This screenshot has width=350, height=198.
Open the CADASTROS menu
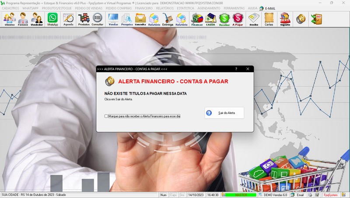tap(10, 8)
